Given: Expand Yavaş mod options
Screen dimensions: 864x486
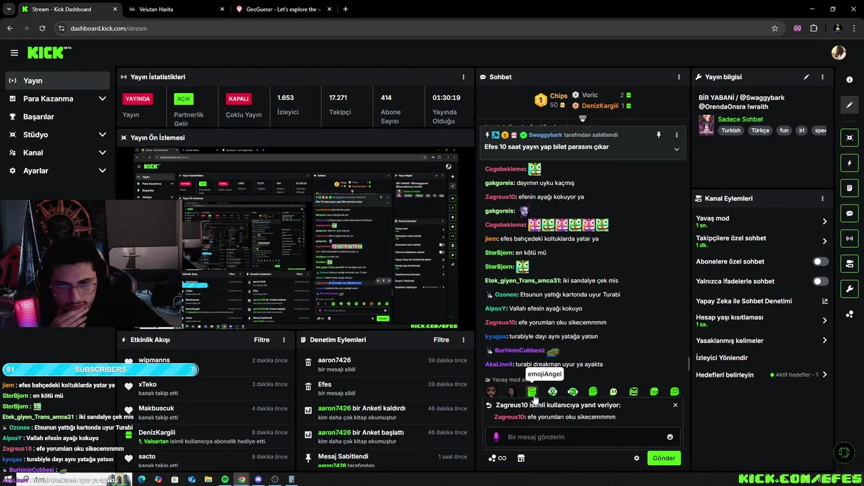Looking at the screenshot, I should (x=824, y=221).
